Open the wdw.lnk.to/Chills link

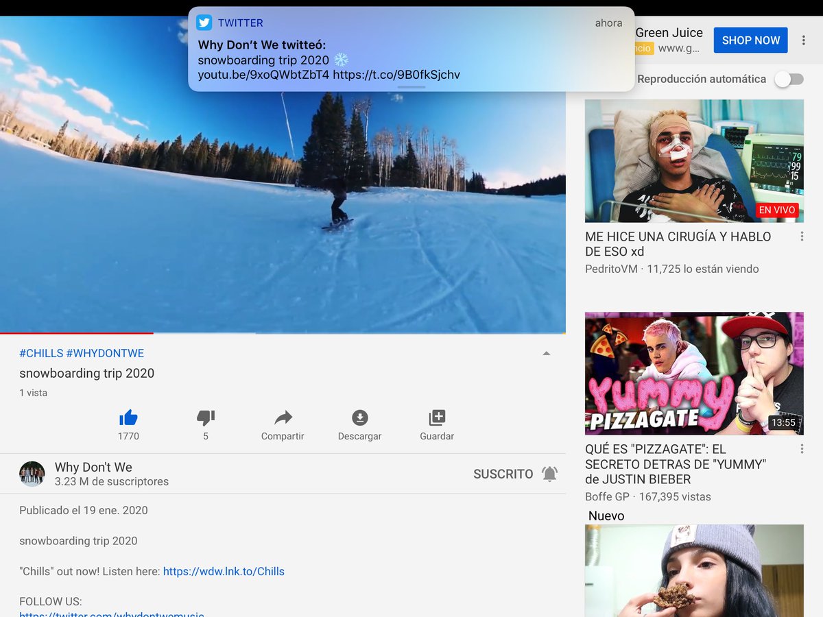coord(224,571)
